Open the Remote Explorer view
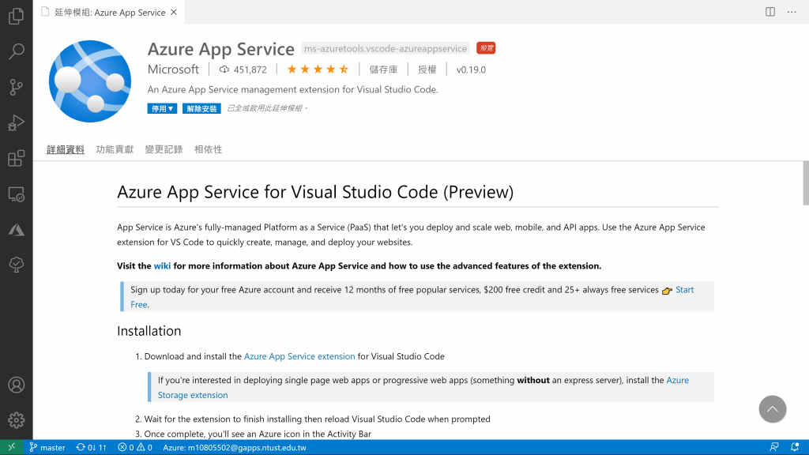Image resolution: width=809 pixels, height=455 pixels. [16, 194]
